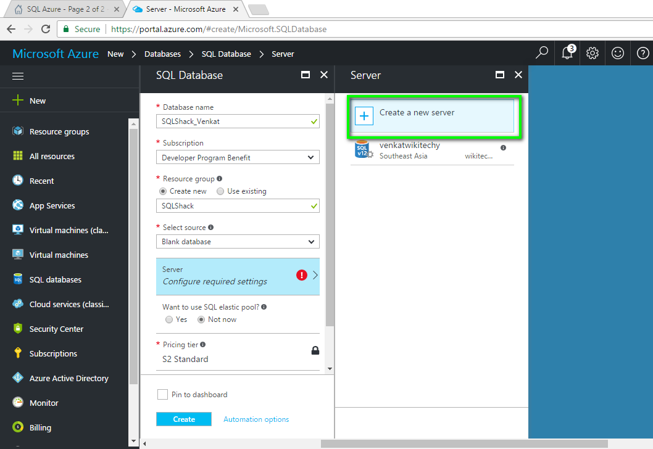Open the Select source Blank database dropdown
Image resolution: width=653 pixels, height=449 pixels.
click(x=238, y=242)
